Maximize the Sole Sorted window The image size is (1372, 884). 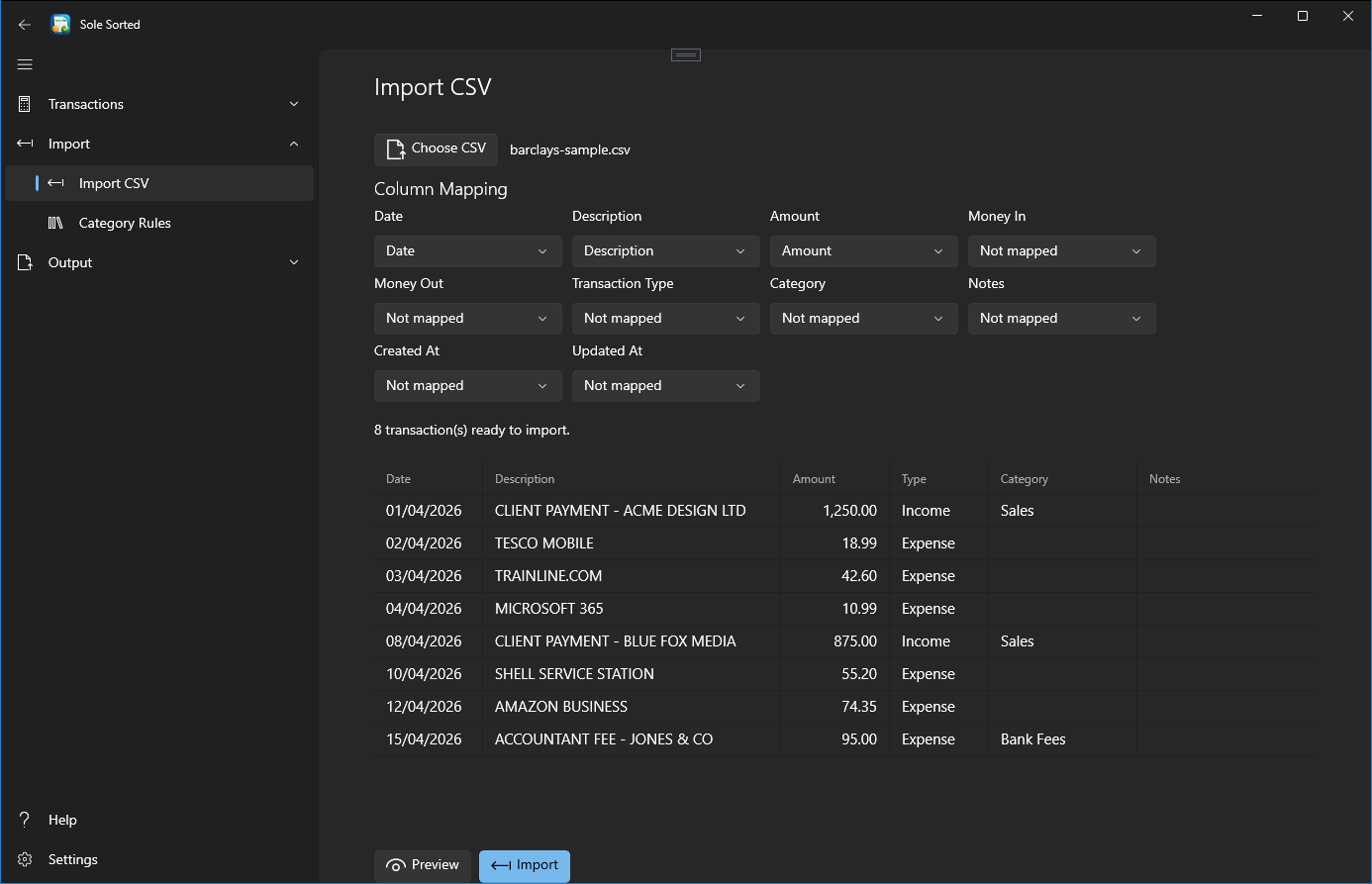click(1303, 16)
